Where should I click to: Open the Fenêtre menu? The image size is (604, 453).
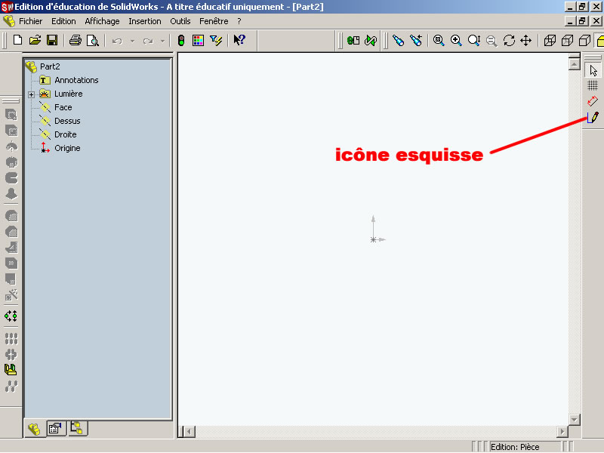(214, 21)
